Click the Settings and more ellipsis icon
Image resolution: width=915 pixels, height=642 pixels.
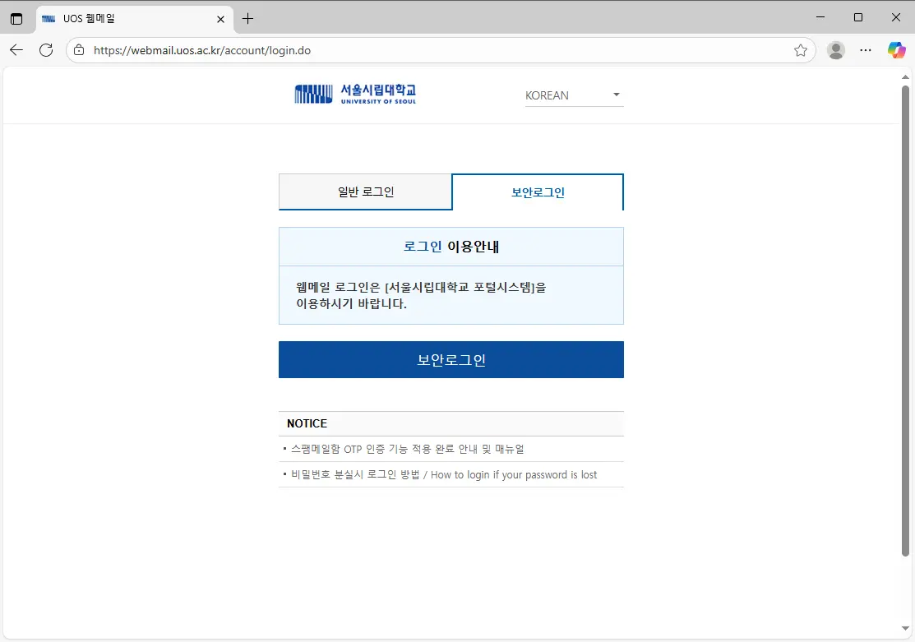(865, 50)
